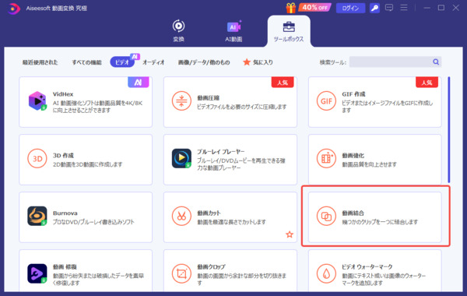Minimize the Aiseesoft window

click(x=427, y=8)
